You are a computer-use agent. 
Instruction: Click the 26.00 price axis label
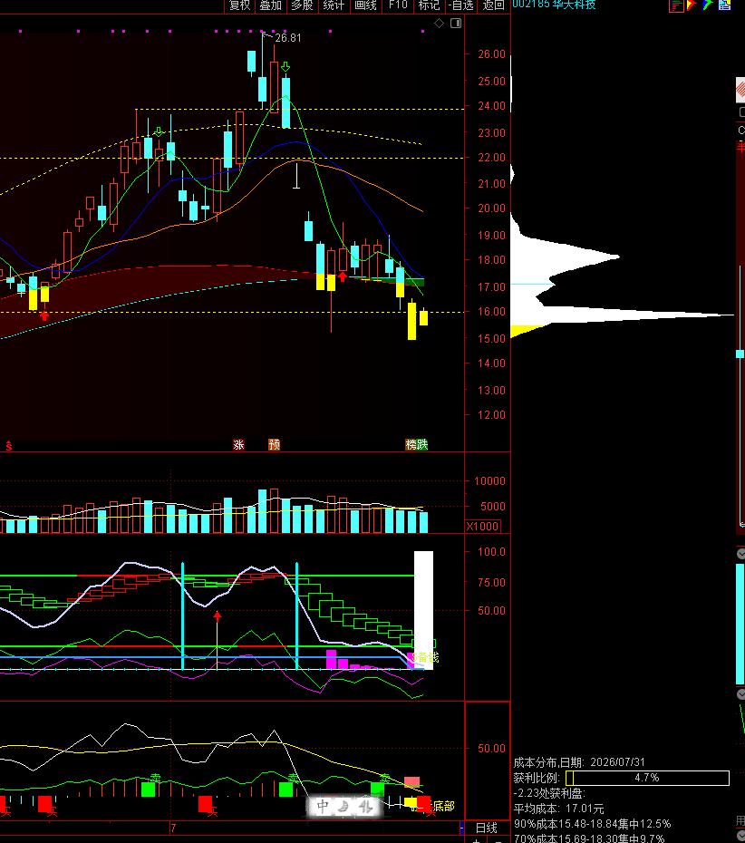coord(491,54)
